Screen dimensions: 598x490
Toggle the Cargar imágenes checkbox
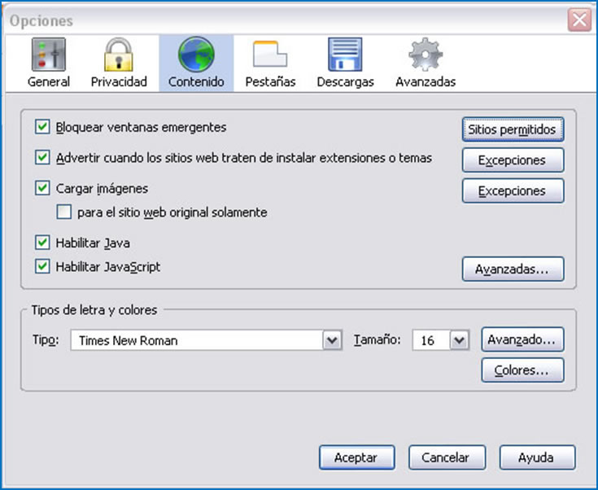pos(42,188)
